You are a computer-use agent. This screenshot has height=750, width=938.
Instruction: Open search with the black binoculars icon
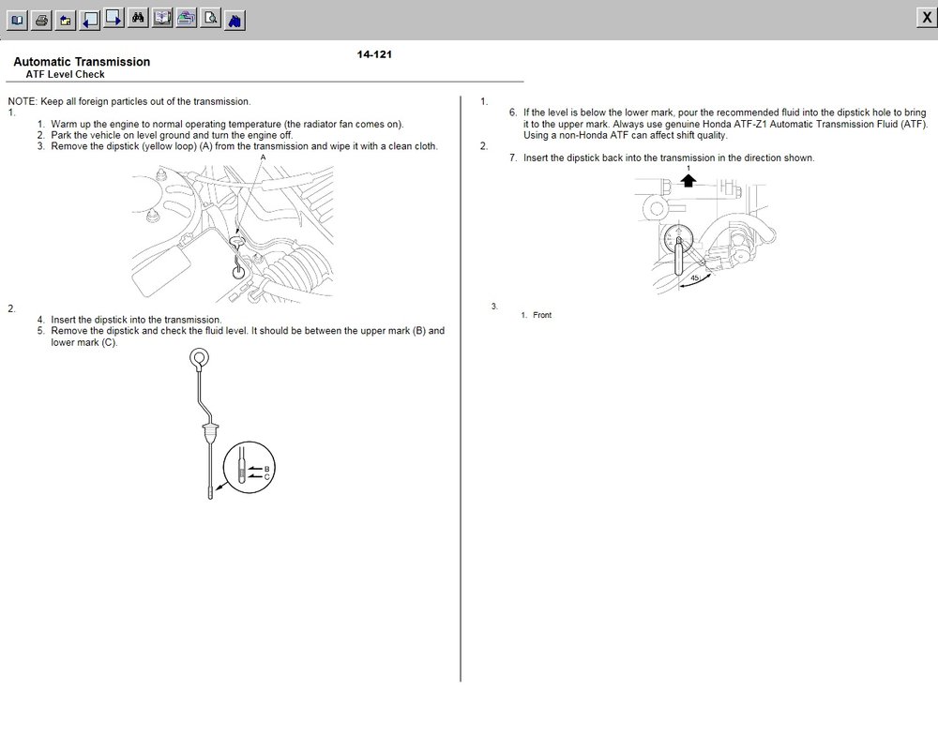pos(138,18)
